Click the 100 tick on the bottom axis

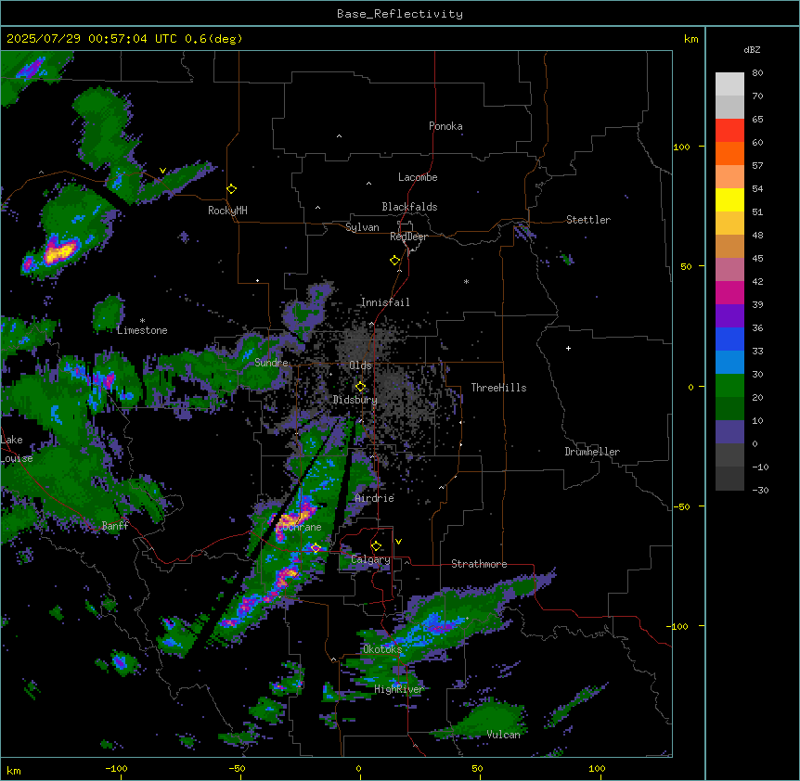pos(597,769)
